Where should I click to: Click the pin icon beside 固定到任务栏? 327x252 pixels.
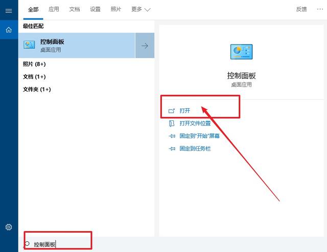tap(172, 149)
